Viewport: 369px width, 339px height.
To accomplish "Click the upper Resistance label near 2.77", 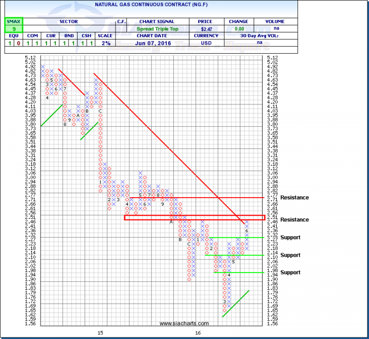I will [294, 198].
